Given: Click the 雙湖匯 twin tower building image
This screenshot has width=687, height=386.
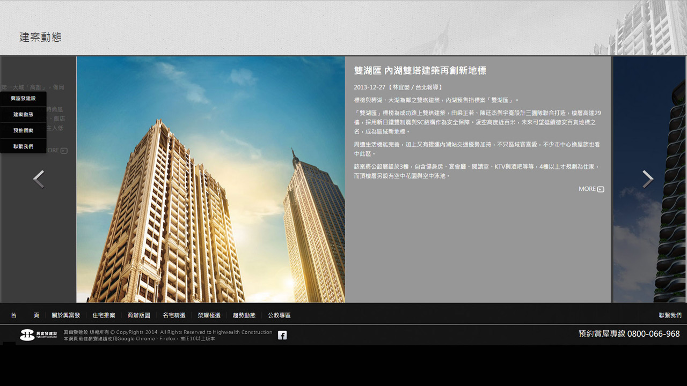Looking at the screenshot, I should tap(211, 180).
